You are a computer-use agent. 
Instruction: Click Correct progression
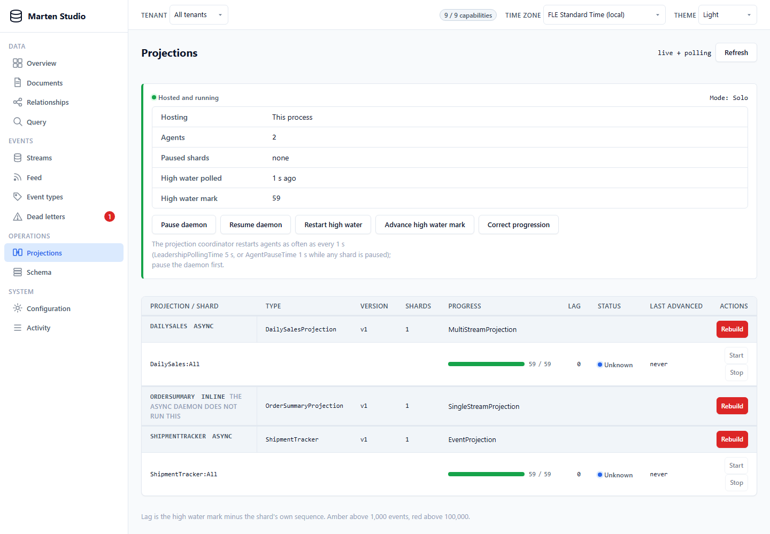tap(519, 225)
